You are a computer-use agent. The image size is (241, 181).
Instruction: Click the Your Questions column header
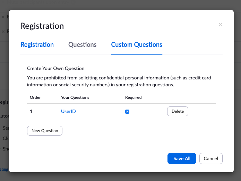pyautogui.click(x=75, y=97)
